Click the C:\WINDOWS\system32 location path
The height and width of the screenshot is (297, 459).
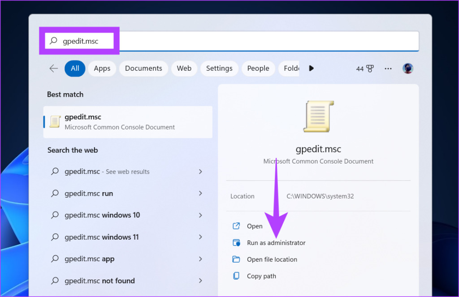point(320,196)
